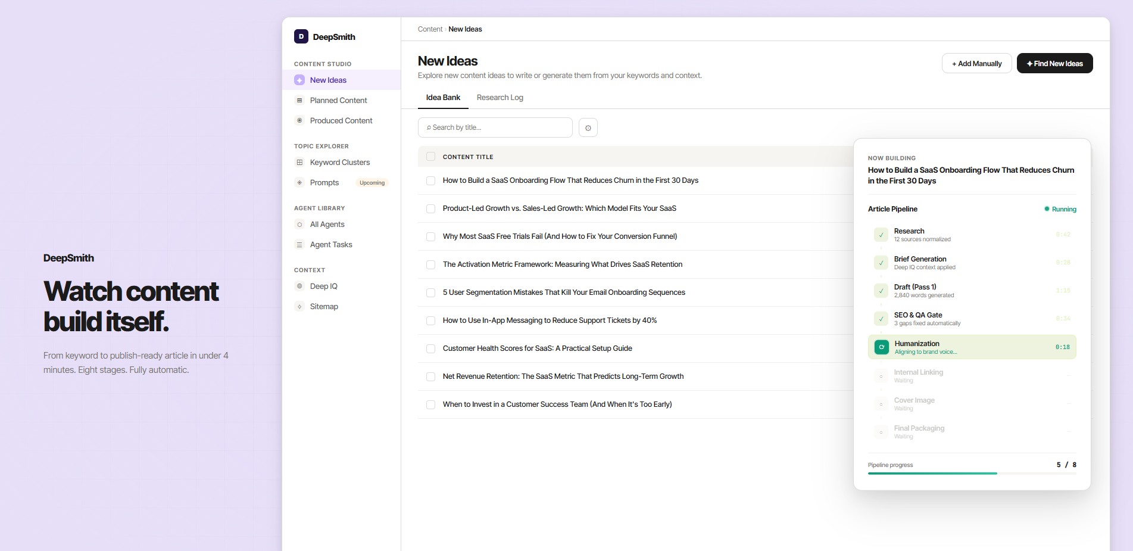Click the settings icon beside search box
Screen dimensions: 1133x551
click(588, 127)
